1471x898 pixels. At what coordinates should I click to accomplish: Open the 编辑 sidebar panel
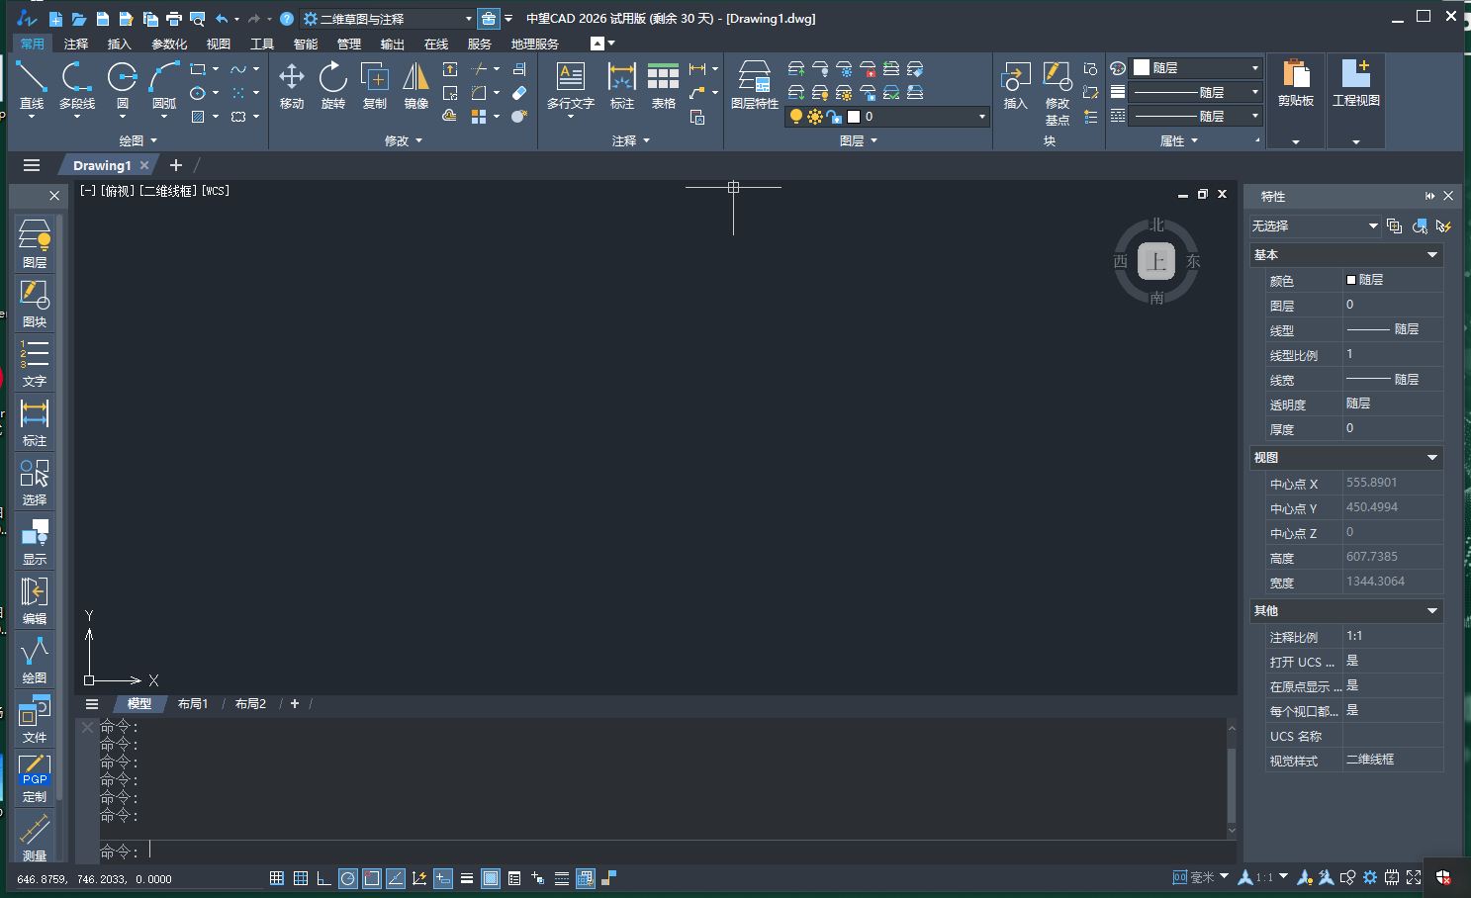(x=35, y=599)
